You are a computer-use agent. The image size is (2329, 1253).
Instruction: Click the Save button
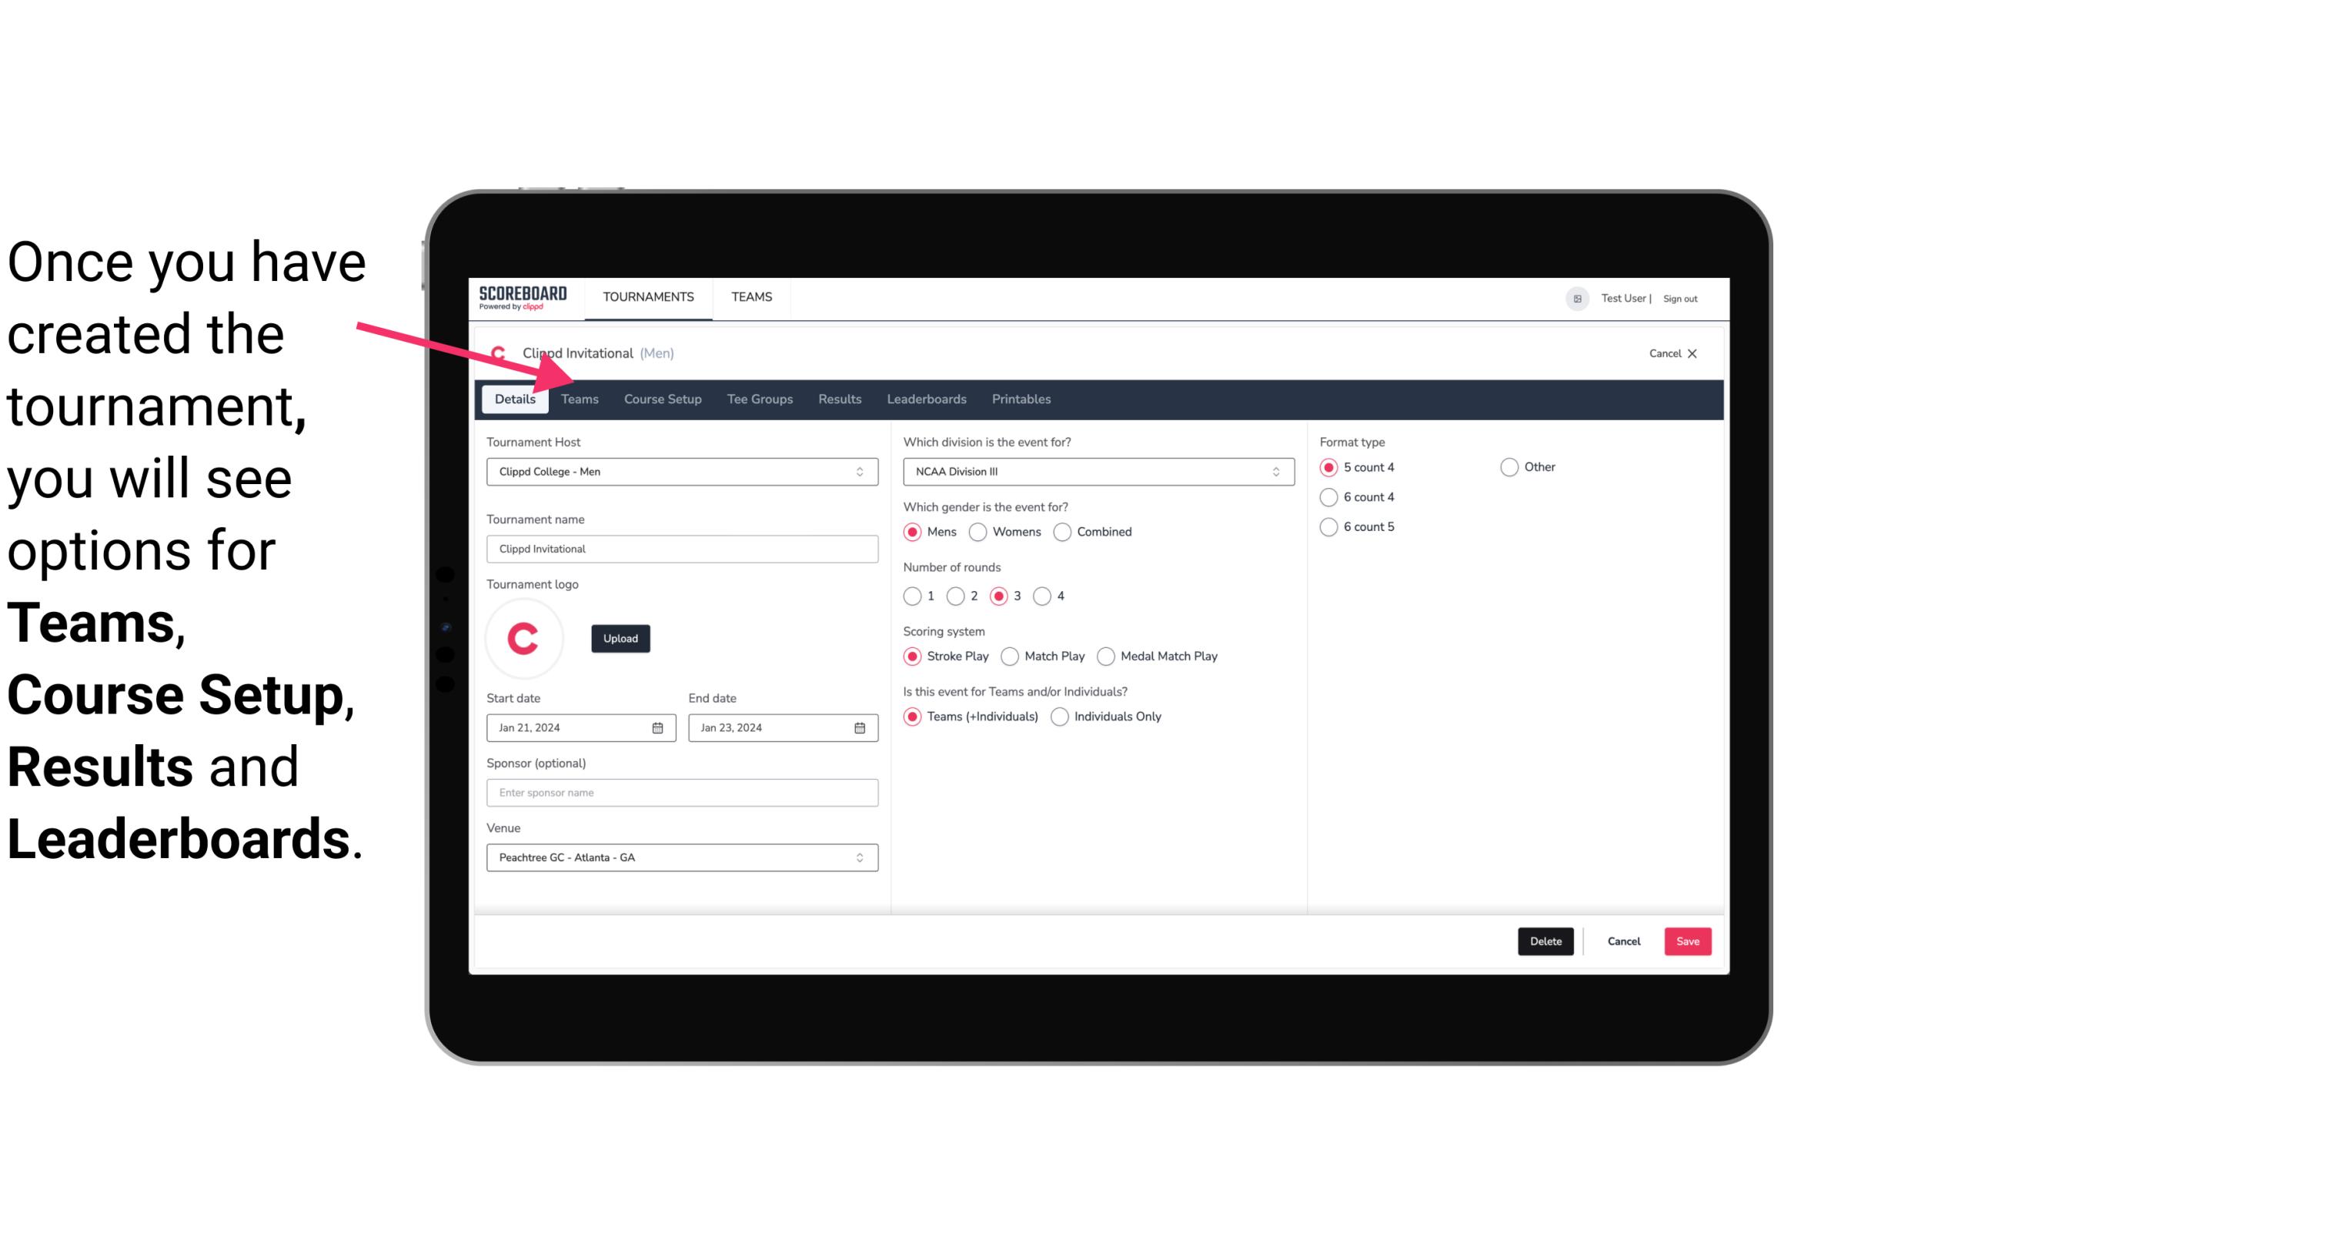1687,940
